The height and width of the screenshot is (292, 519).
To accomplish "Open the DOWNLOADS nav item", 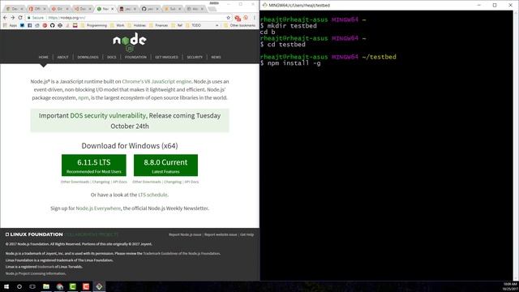I will pyautogui.click(x=88, y=58).
